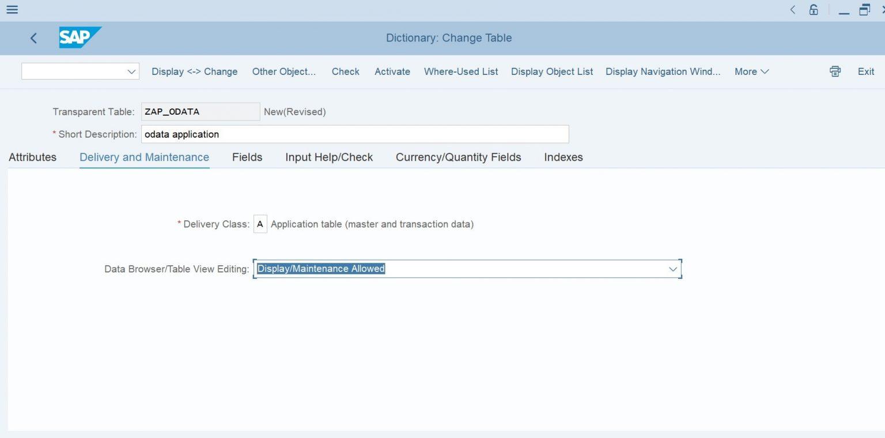Click inside the Short Description input field

[x=354, y=134]
